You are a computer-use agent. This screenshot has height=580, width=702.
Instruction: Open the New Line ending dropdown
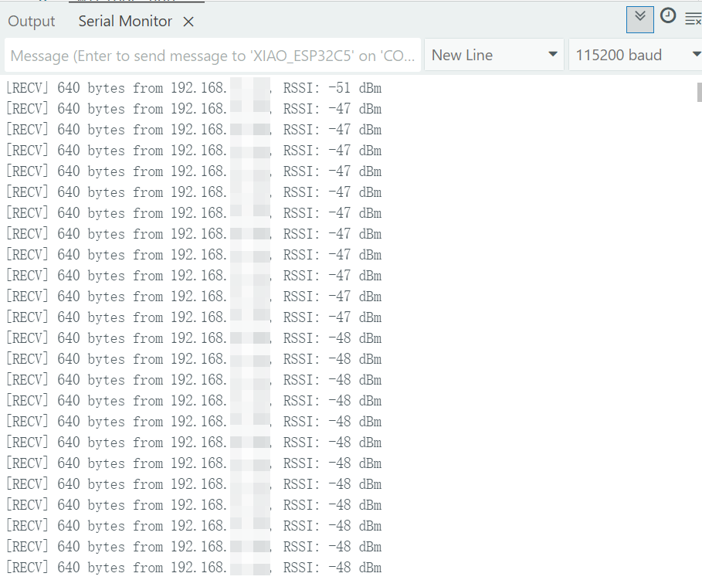click(x=494, y=56)
